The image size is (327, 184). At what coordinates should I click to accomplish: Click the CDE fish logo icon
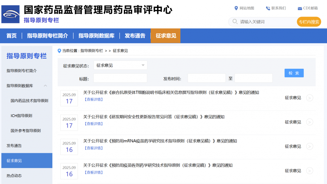coord(11,14)
